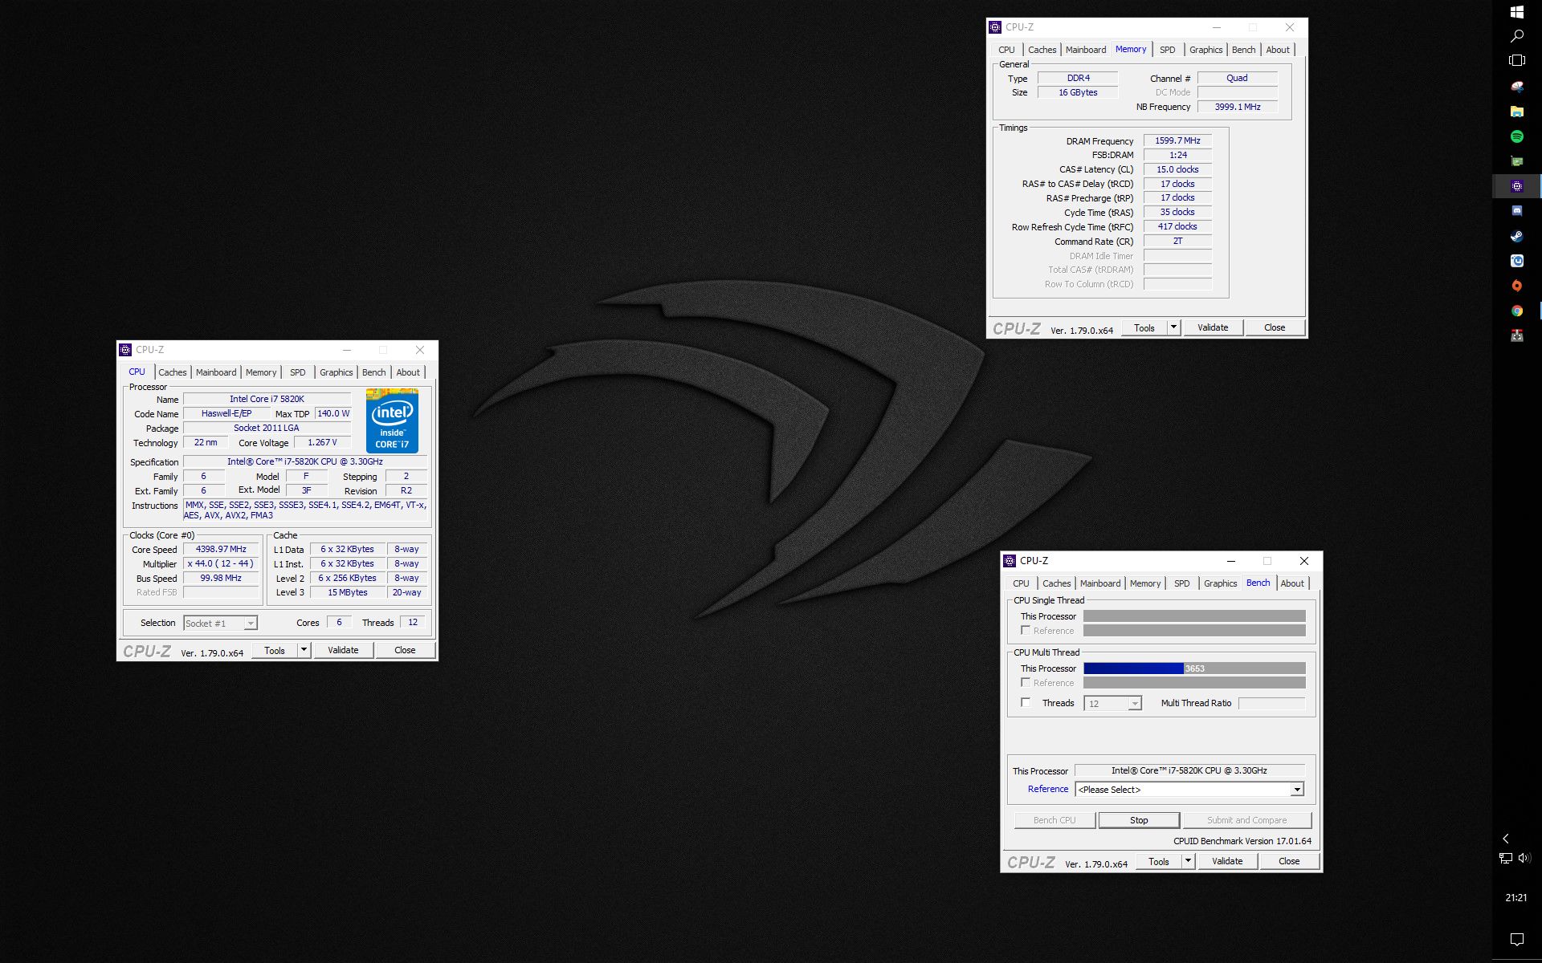Click Single Thread This Processor bar

pos(1194,616)
